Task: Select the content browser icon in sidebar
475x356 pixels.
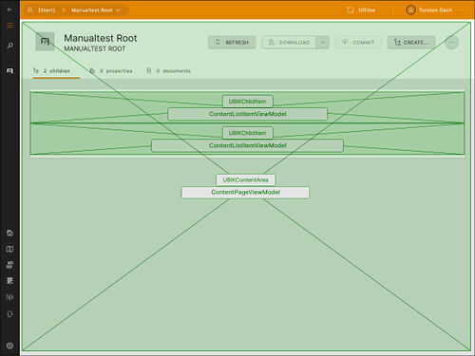Action: tap(9, 70)
